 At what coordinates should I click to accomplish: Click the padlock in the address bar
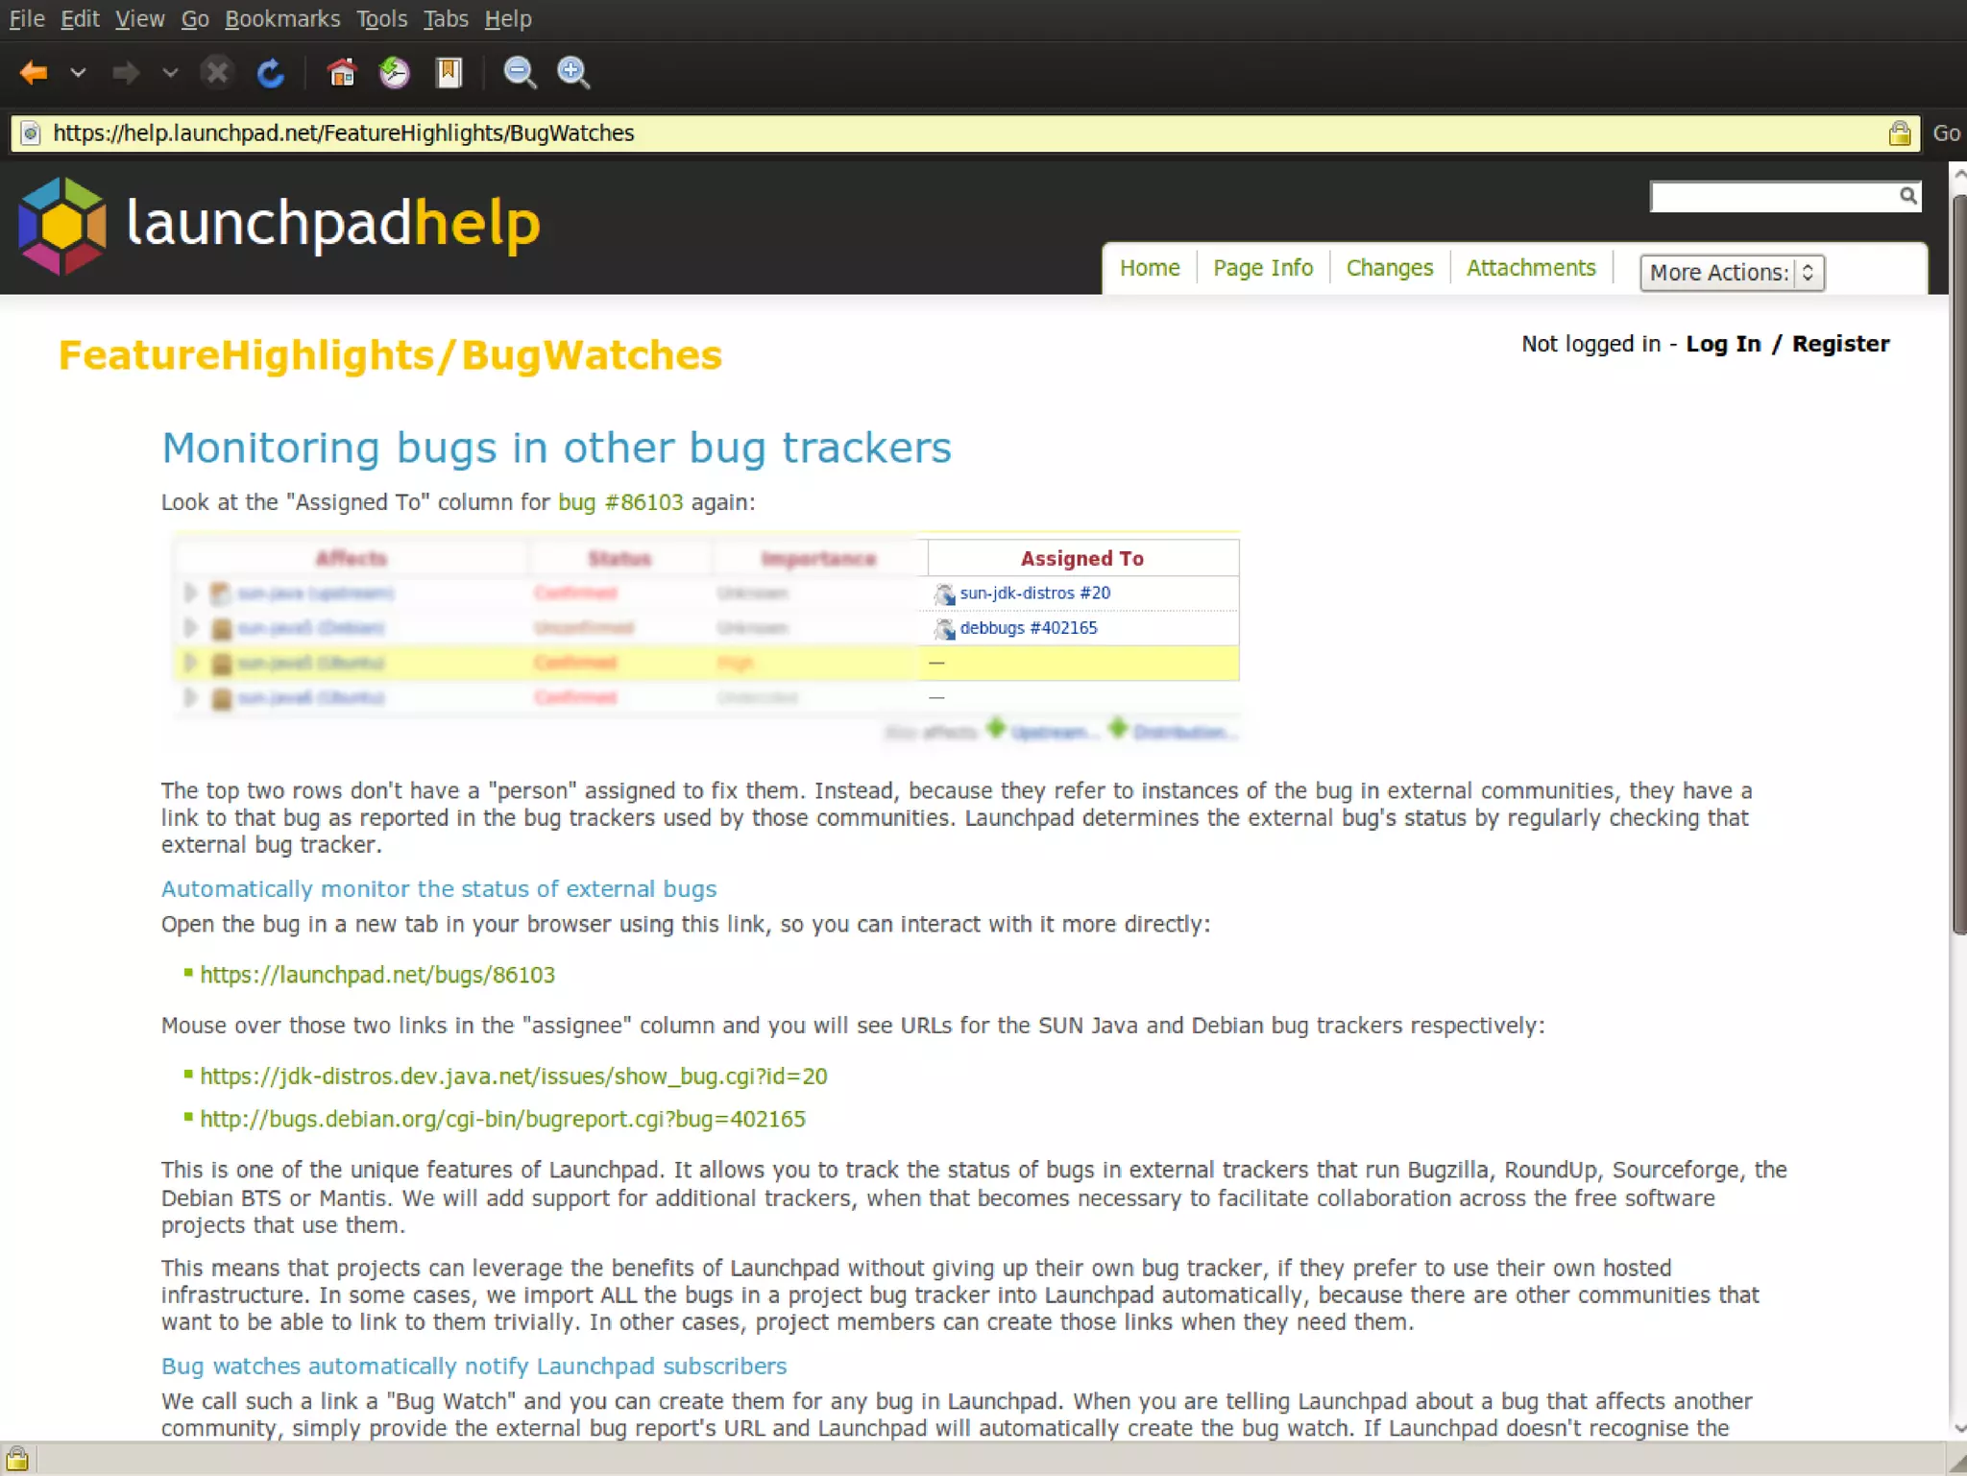(1899, 133)
